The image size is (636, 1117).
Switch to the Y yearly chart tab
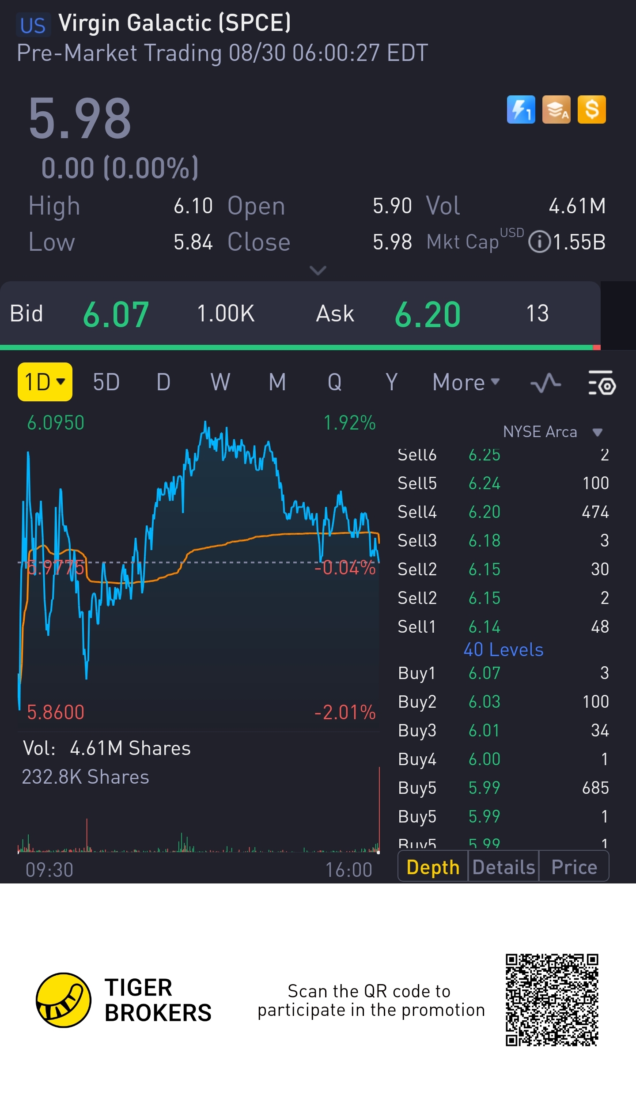tap(391, 382)
